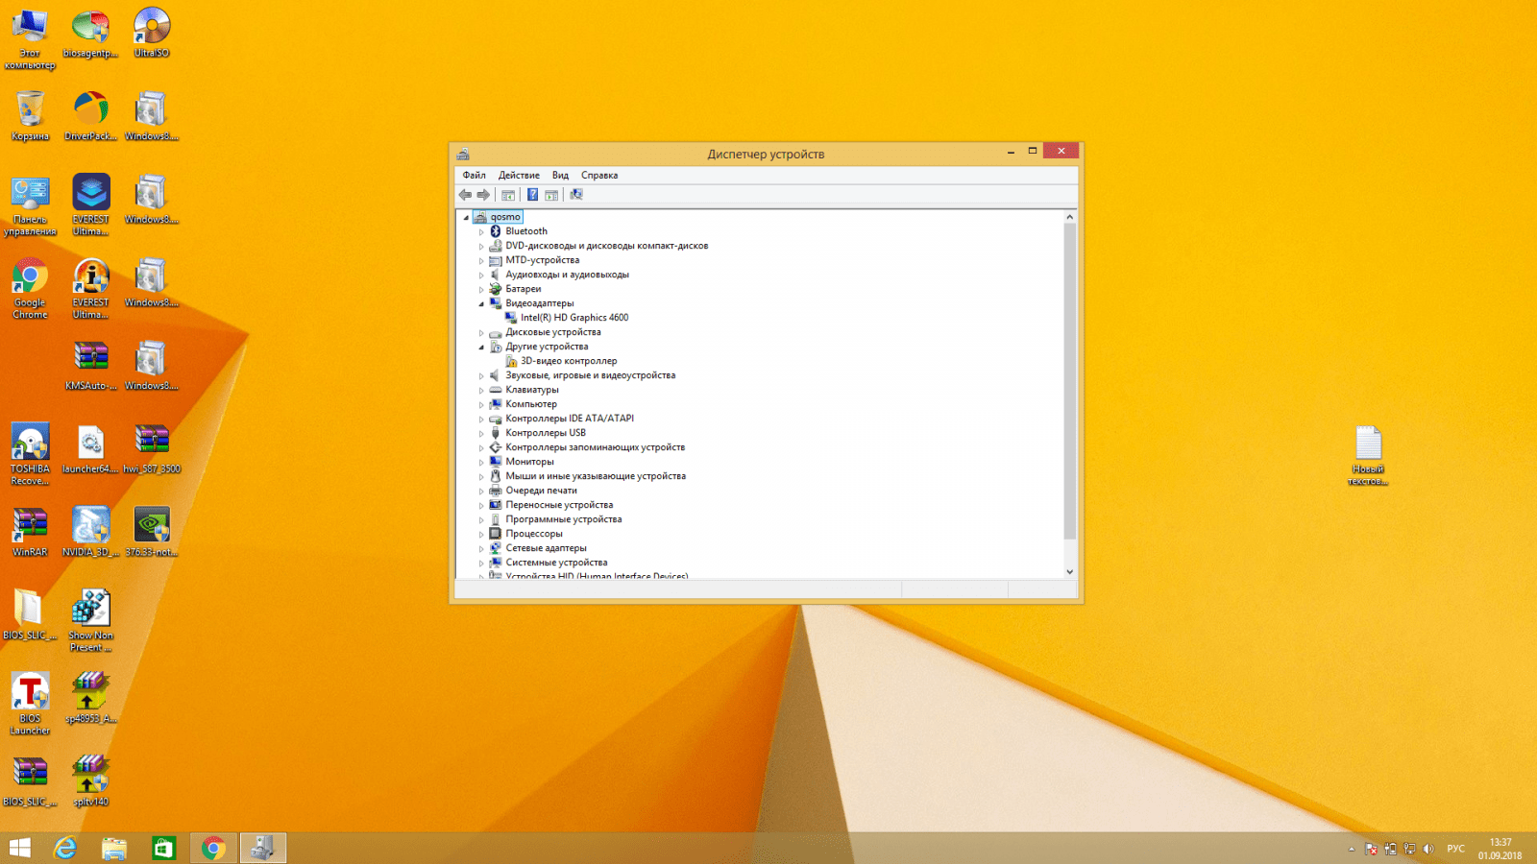Select Intel(R) HD Graphics 4600 device
This screenshot has height=864, width=1537.
573,318
